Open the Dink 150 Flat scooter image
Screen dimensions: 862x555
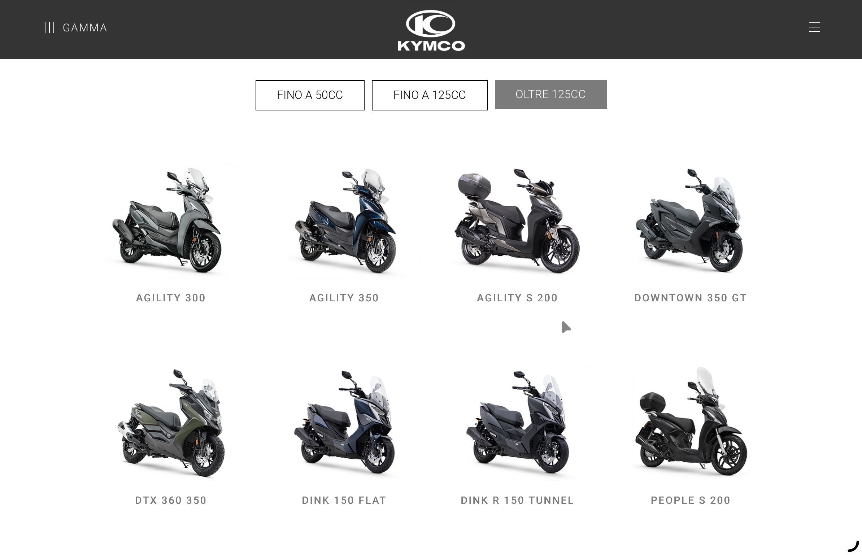click(344, 423)
